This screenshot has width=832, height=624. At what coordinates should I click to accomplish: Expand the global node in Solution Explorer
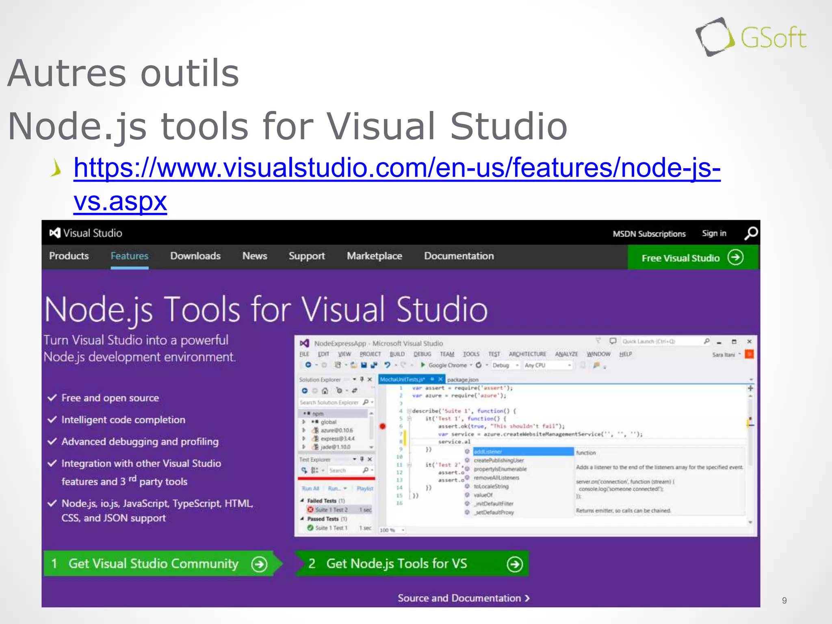pyautogui.click(x=303, y=422)
